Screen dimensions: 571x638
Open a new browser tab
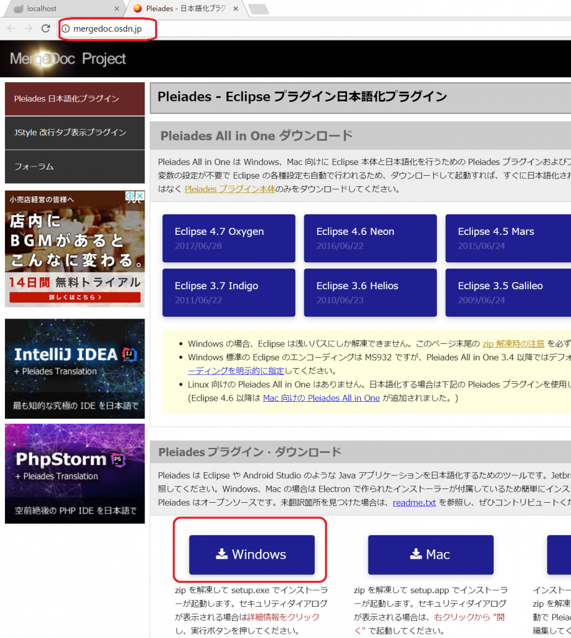[257, 9]
